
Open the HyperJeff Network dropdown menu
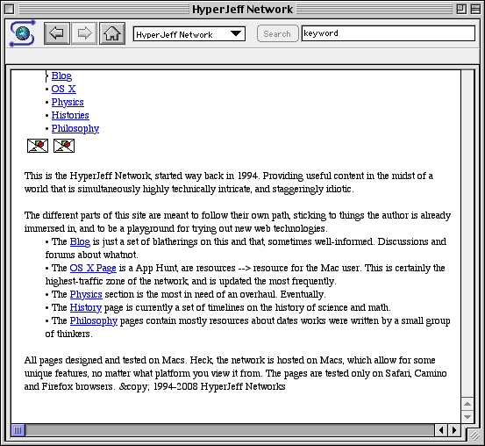(x=189, y=33)
